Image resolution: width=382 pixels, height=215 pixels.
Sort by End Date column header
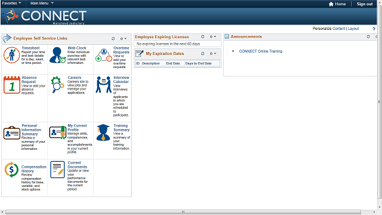173,63
